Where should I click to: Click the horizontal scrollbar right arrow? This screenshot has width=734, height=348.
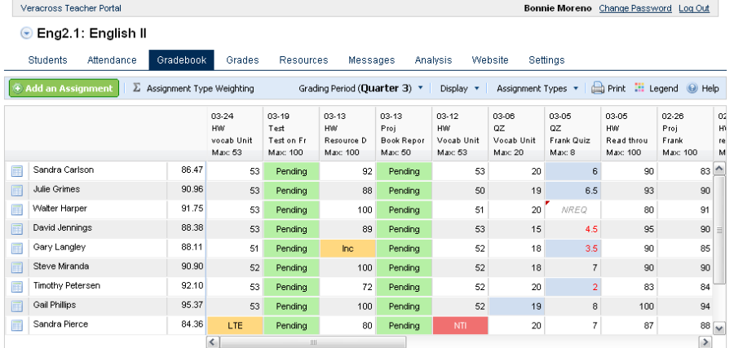pos(705,342)
